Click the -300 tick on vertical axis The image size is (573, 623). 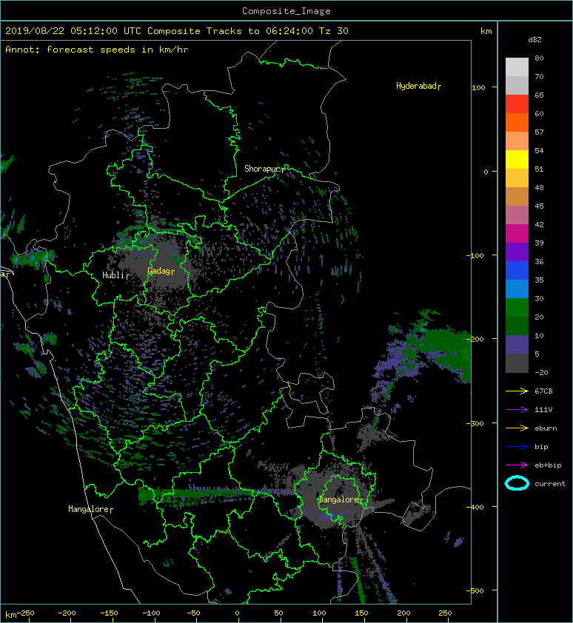pos(475,423)
